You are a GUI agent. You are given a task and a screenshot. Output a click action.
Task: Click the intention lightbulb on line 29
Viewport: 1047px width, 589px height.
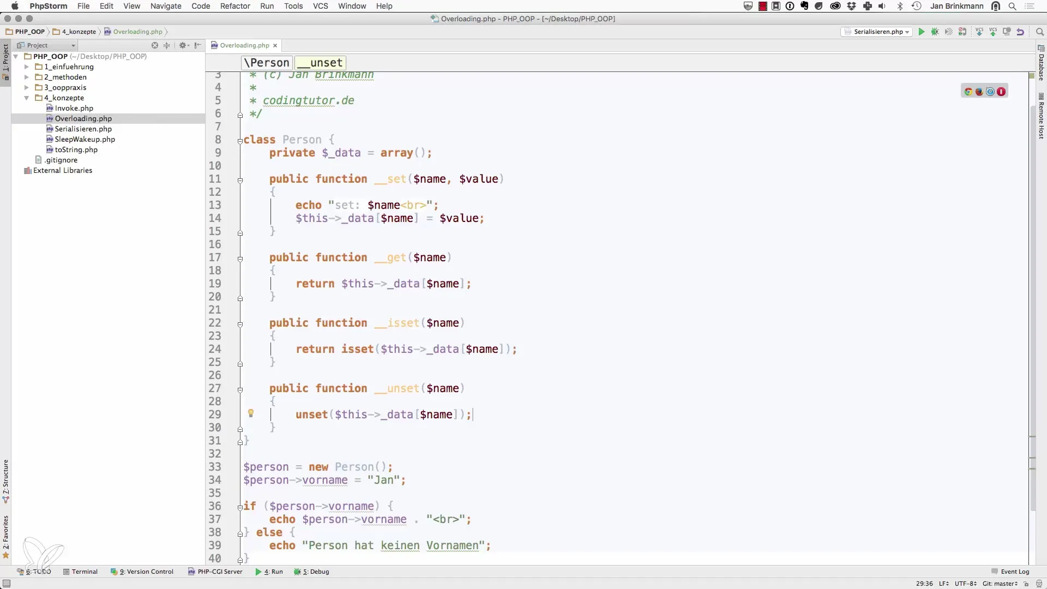point(251,413)
